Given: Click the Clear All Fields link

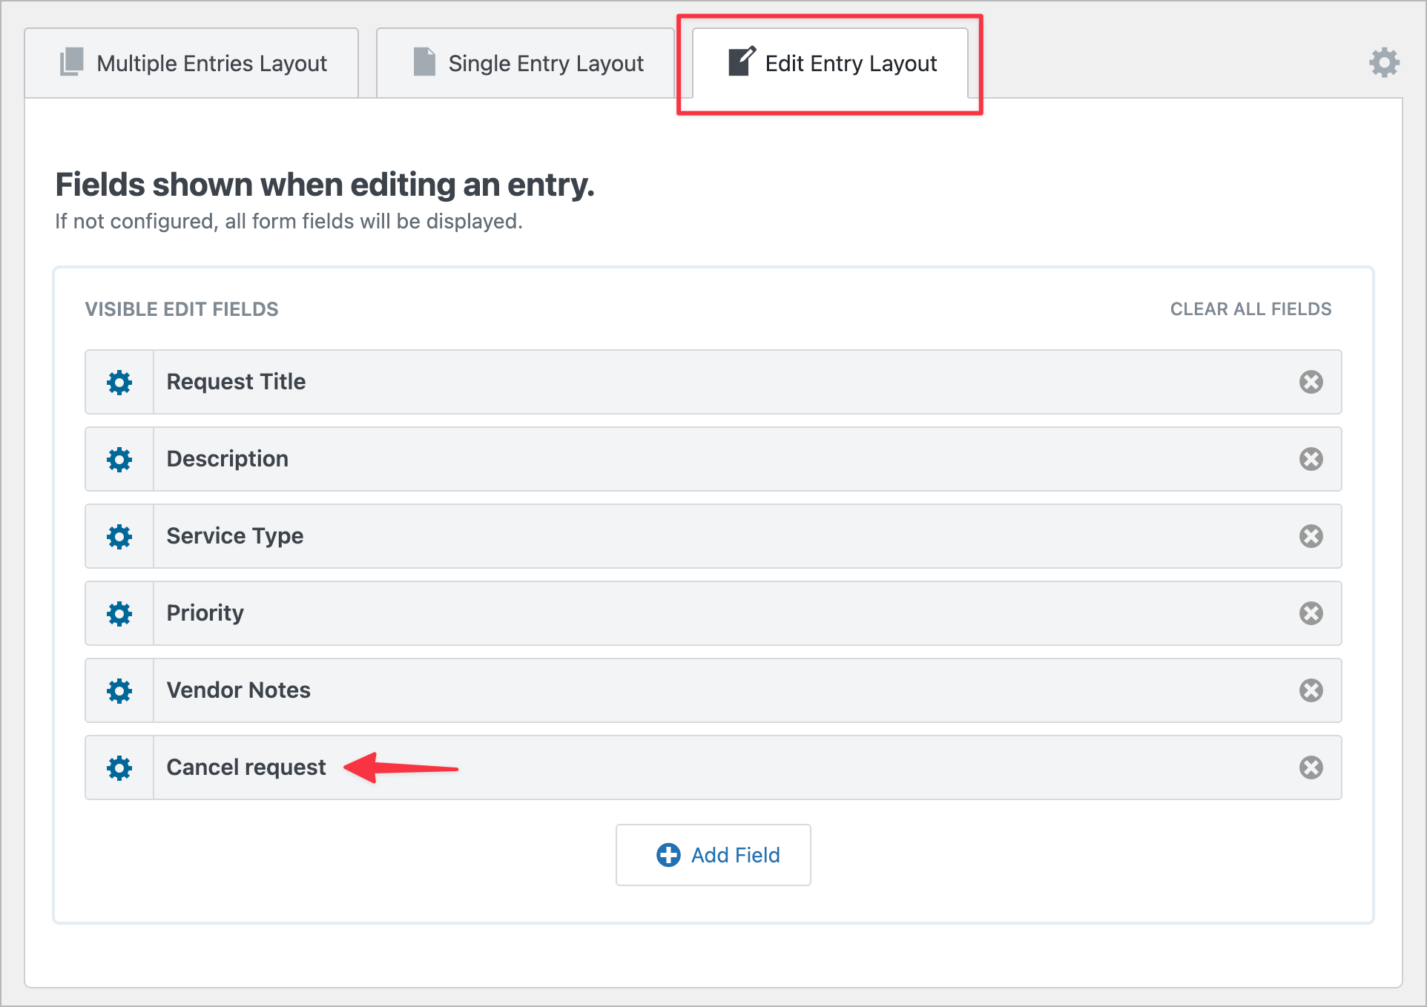Looking at the screenshot, I should pyautogui.click(x=1250, y=308).
